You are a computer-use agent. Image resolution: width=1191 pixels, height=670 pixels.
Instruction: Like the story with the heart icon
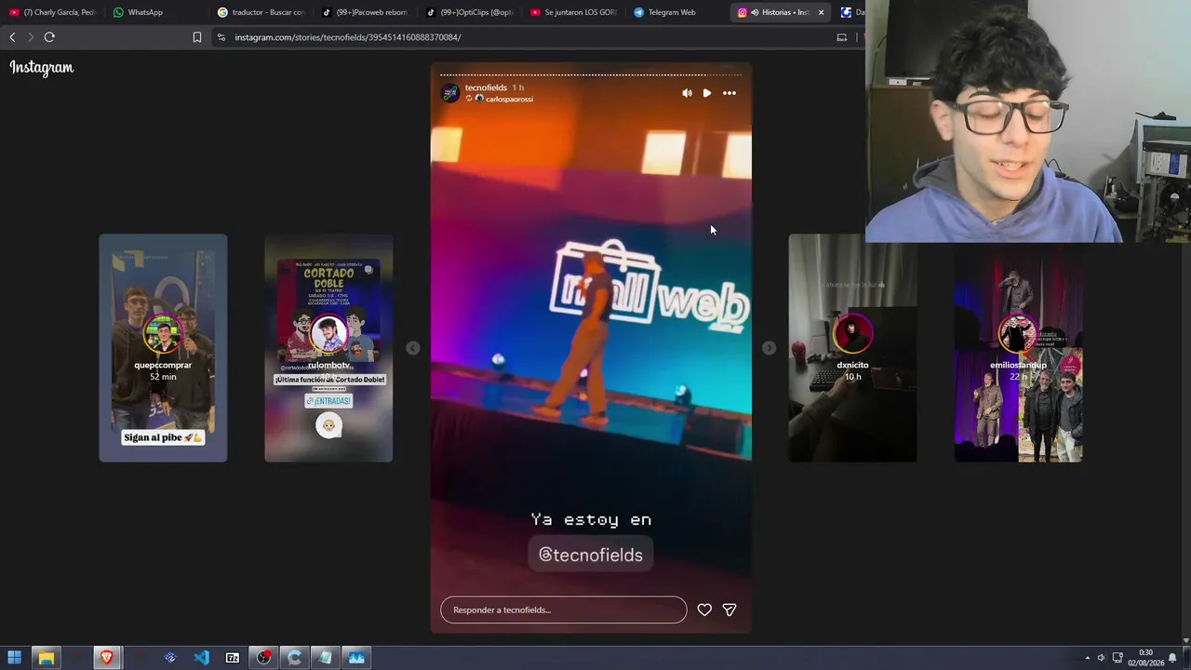(x=704, y=610)
